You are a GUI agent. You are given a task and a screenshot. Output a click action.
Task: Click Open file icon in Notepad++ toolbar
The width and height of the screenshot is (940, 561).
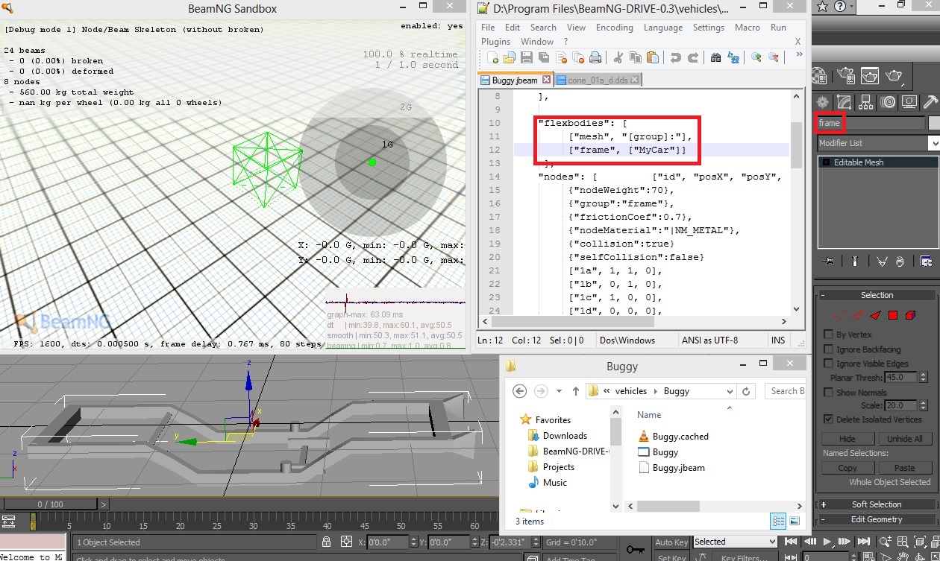[x=510, y=57]
